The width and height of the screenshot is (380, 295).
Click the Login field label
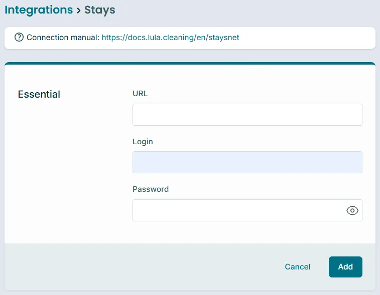tap(143, 141)
